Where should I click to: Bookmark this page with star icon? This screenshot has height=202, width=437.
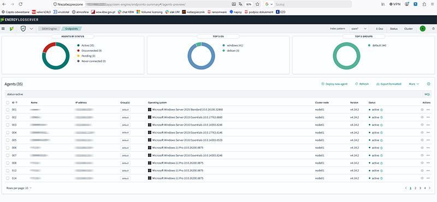(x=257, y=4)
